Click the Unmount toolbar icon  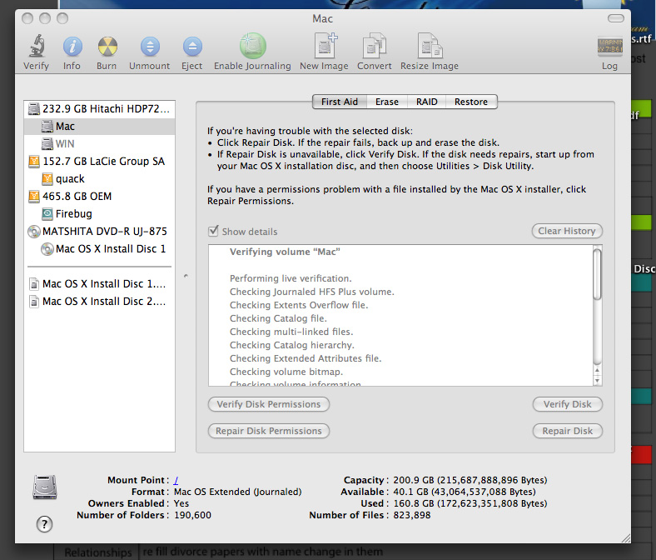point(150,46)
